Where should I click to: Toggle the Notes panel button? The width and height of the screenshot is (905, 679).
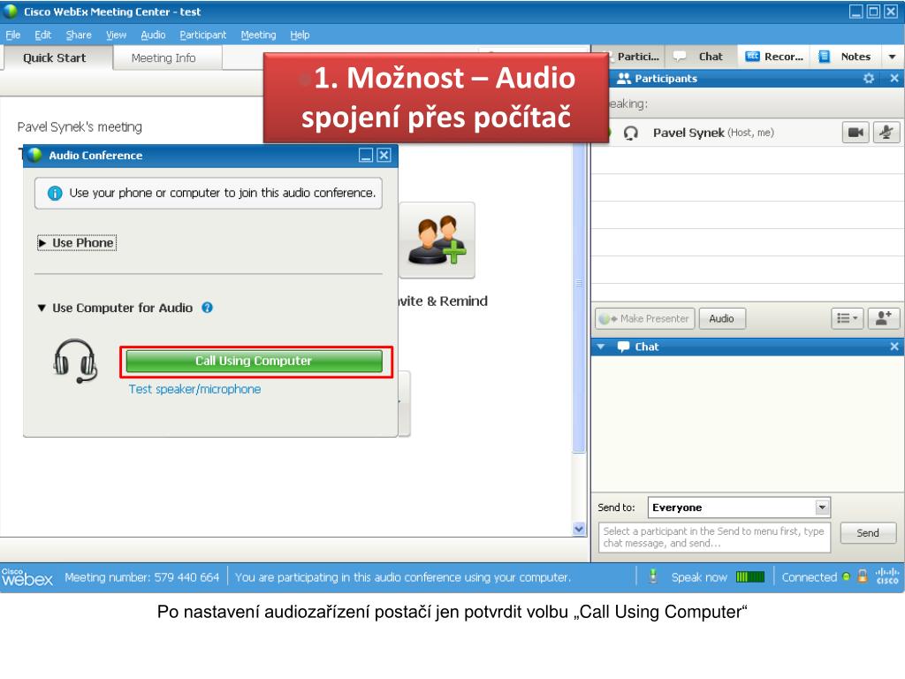pyautogui.click(x=846, y=57)
